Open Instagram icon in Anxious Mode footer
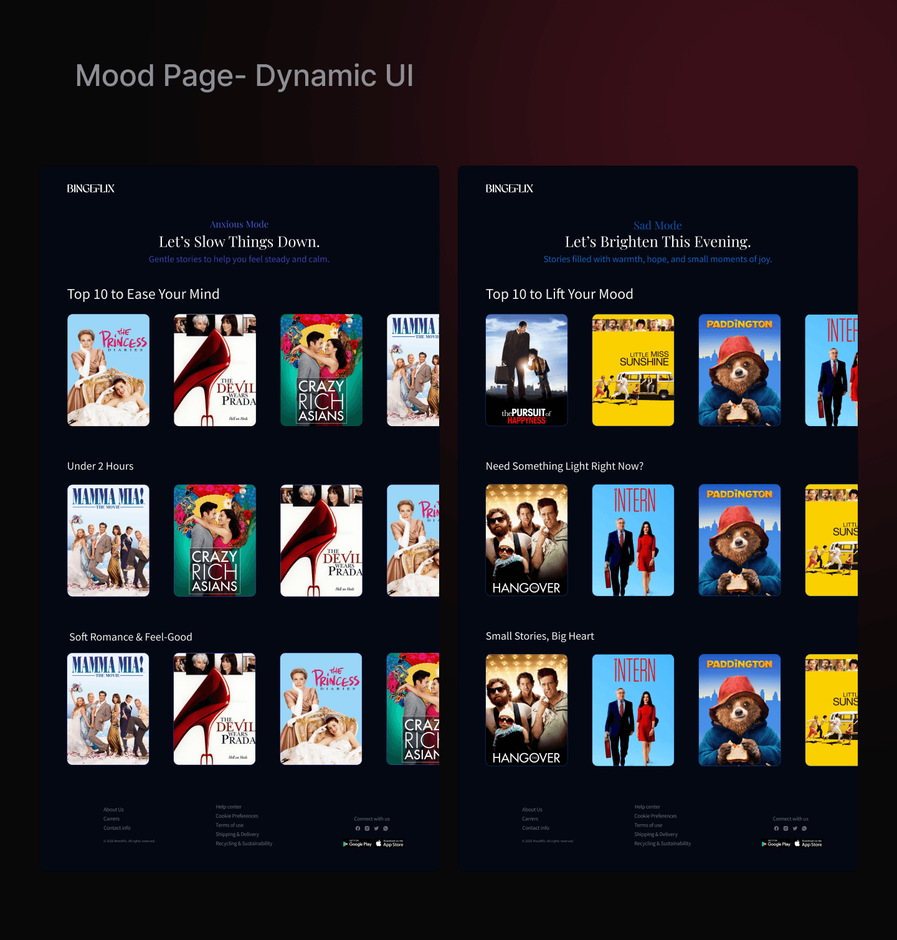Screen dimensions: 897x940 (x=367, y=828)
